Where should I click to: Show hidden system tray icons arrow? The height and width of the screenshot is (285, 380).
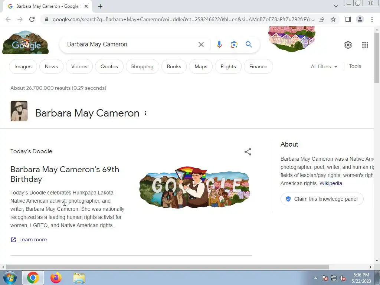coord(315,278)
